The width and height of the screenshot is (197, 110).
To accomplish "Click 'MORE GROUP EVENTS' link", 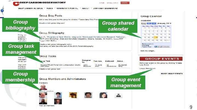I will pyautogui.click(x=172, y=74).
